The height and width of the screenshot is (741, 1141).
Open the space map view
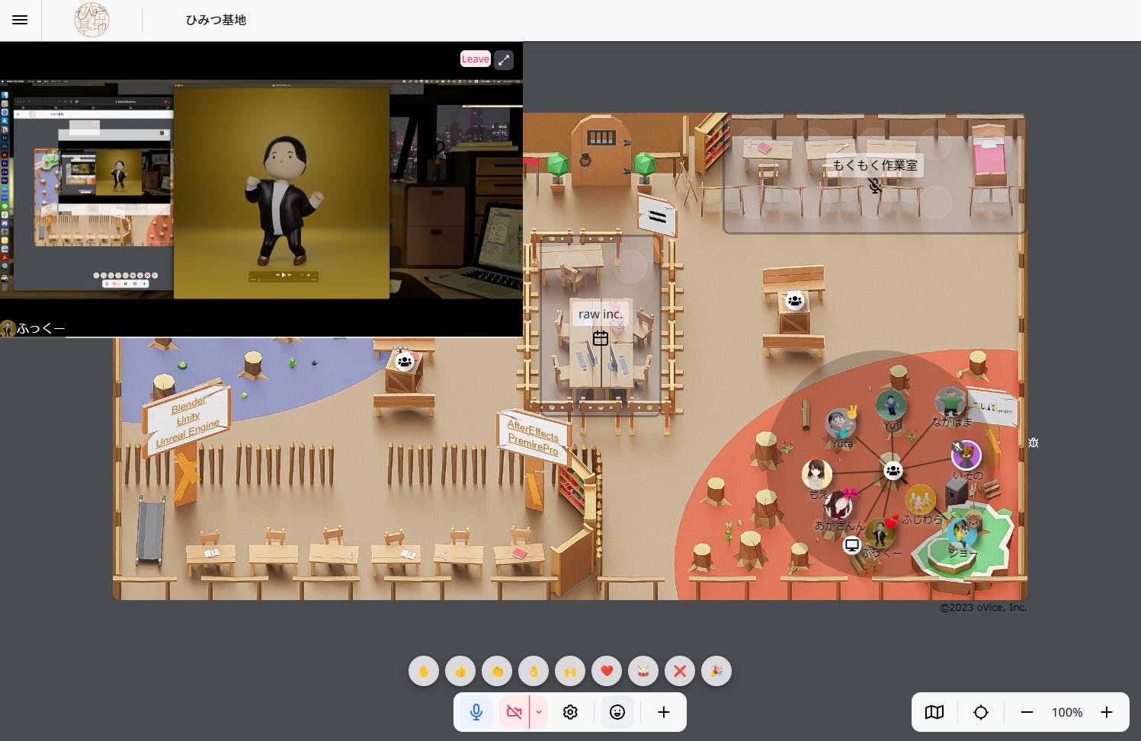934,712
